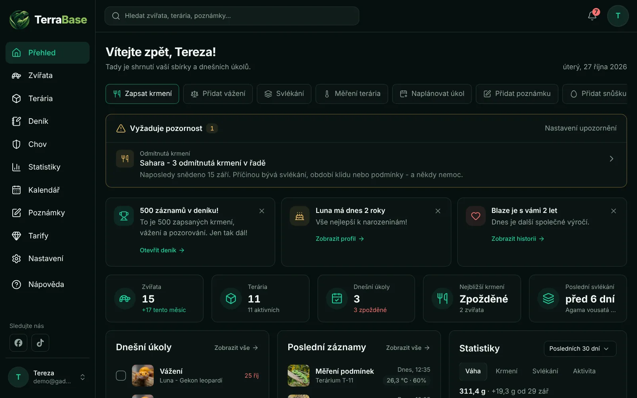This screenshot has height=398, width=637.
Task: Click the heart icon on Blaze card
Action: (475, 216)
